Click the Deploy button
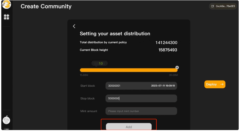 coord(215,84)
